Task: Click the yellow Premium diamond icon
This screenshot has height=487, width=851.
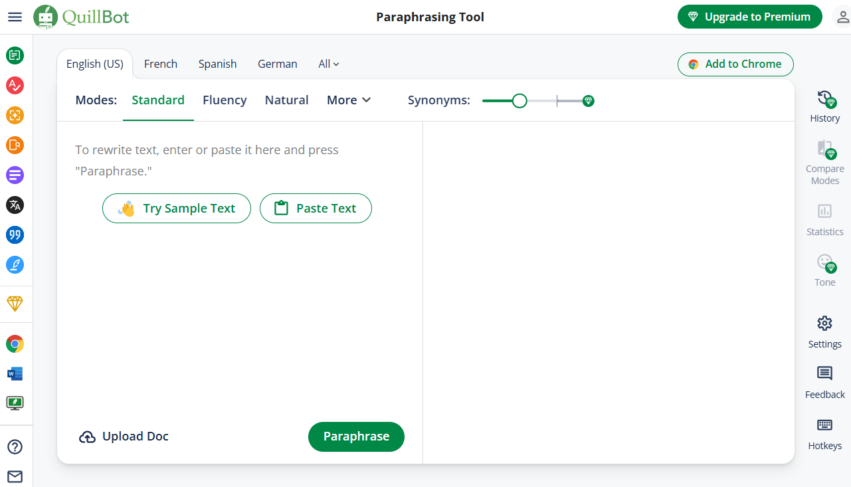Action: (15, 304)
